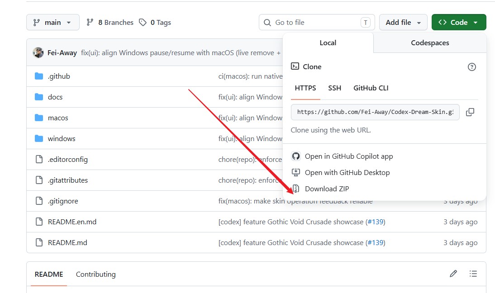Click the GitHub Desktop icon in Code menu

(x=296, y=172)
